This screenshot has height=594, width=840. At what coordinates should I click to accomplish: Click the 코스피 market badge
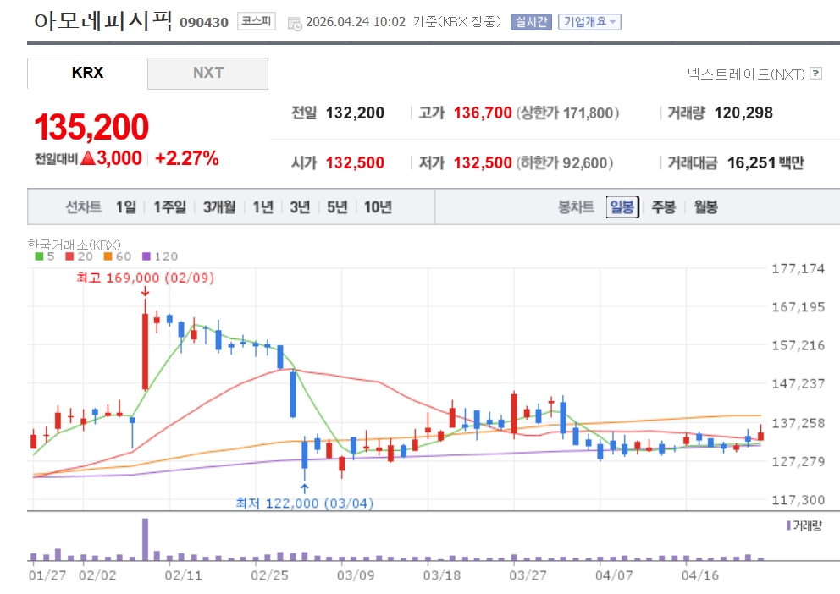(256, 21)
